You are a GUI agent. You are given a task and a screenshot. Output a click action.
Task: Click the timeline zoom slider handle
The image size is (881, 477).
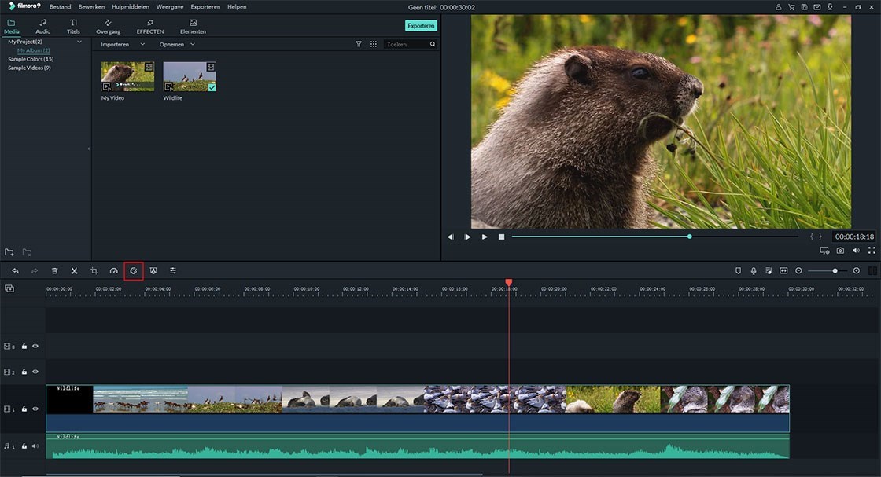835,271
